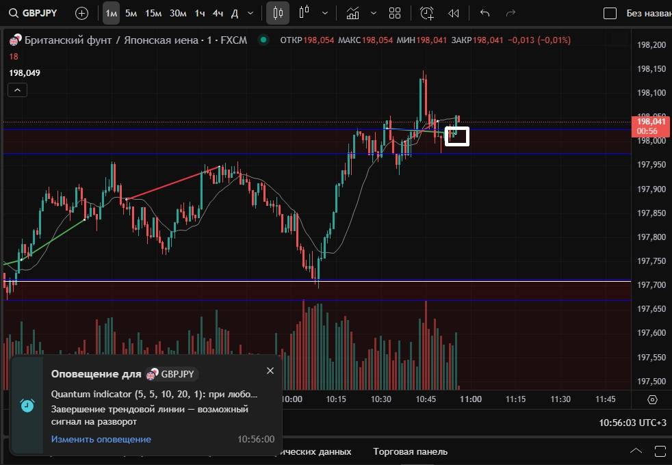672x465 pixels.
Task: Maximize the bottom panel icon
Action: [659, 451]
